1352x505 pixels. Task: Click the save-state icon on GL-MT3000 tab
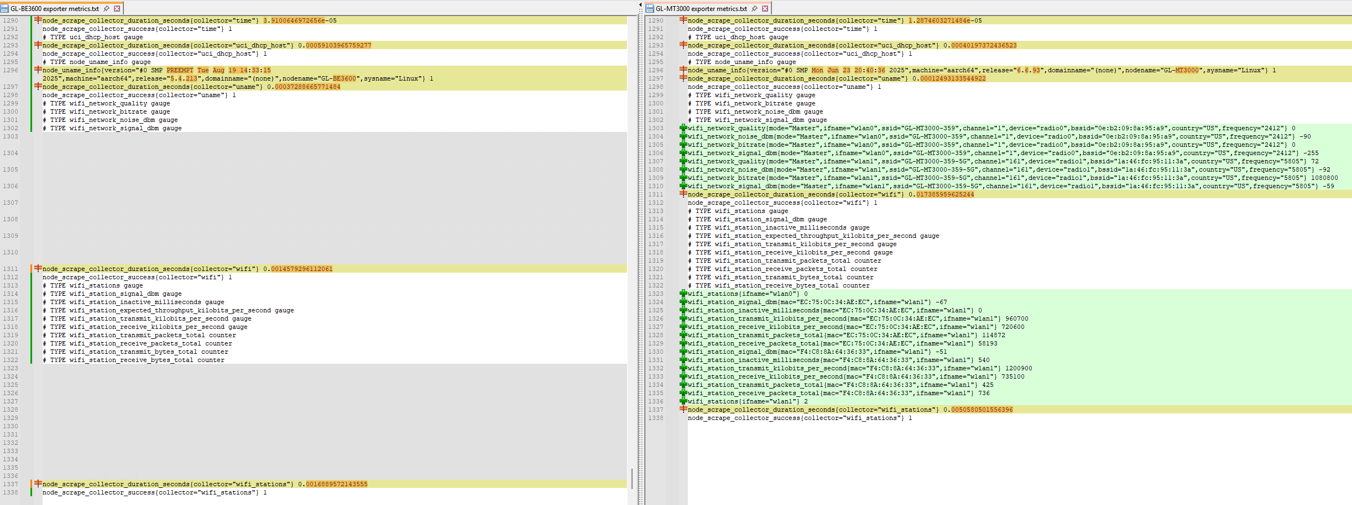(650, 8)
